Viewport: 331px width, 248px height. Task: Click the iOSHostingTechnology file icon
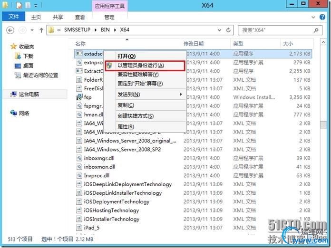click(x=79, y=210)
